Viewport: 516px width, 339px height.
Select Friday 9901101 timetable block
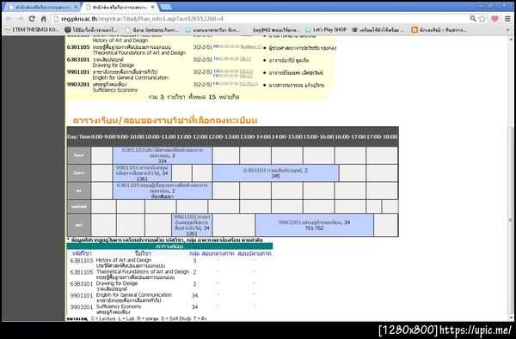click(x=192, y=225)
